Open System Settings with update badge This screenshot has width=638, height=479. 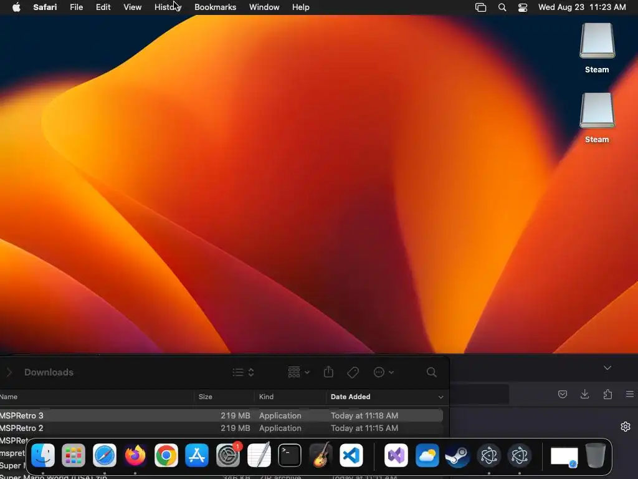pos(228,455)
